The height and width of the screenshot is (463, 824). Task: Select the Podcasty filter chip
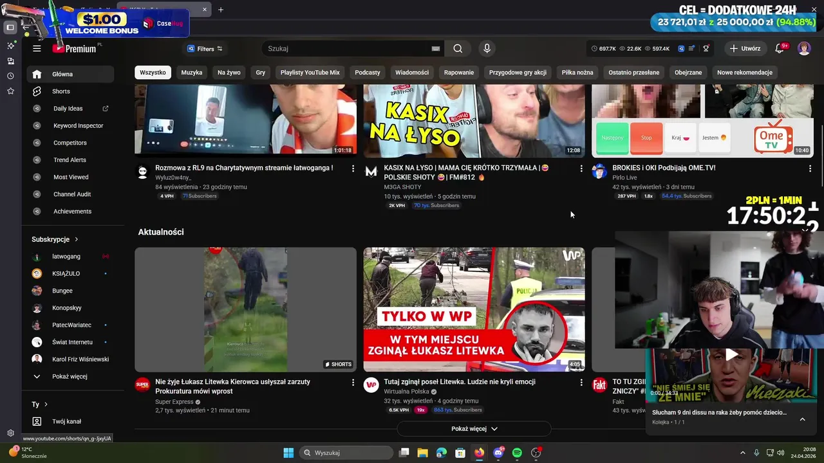[368, 73]
